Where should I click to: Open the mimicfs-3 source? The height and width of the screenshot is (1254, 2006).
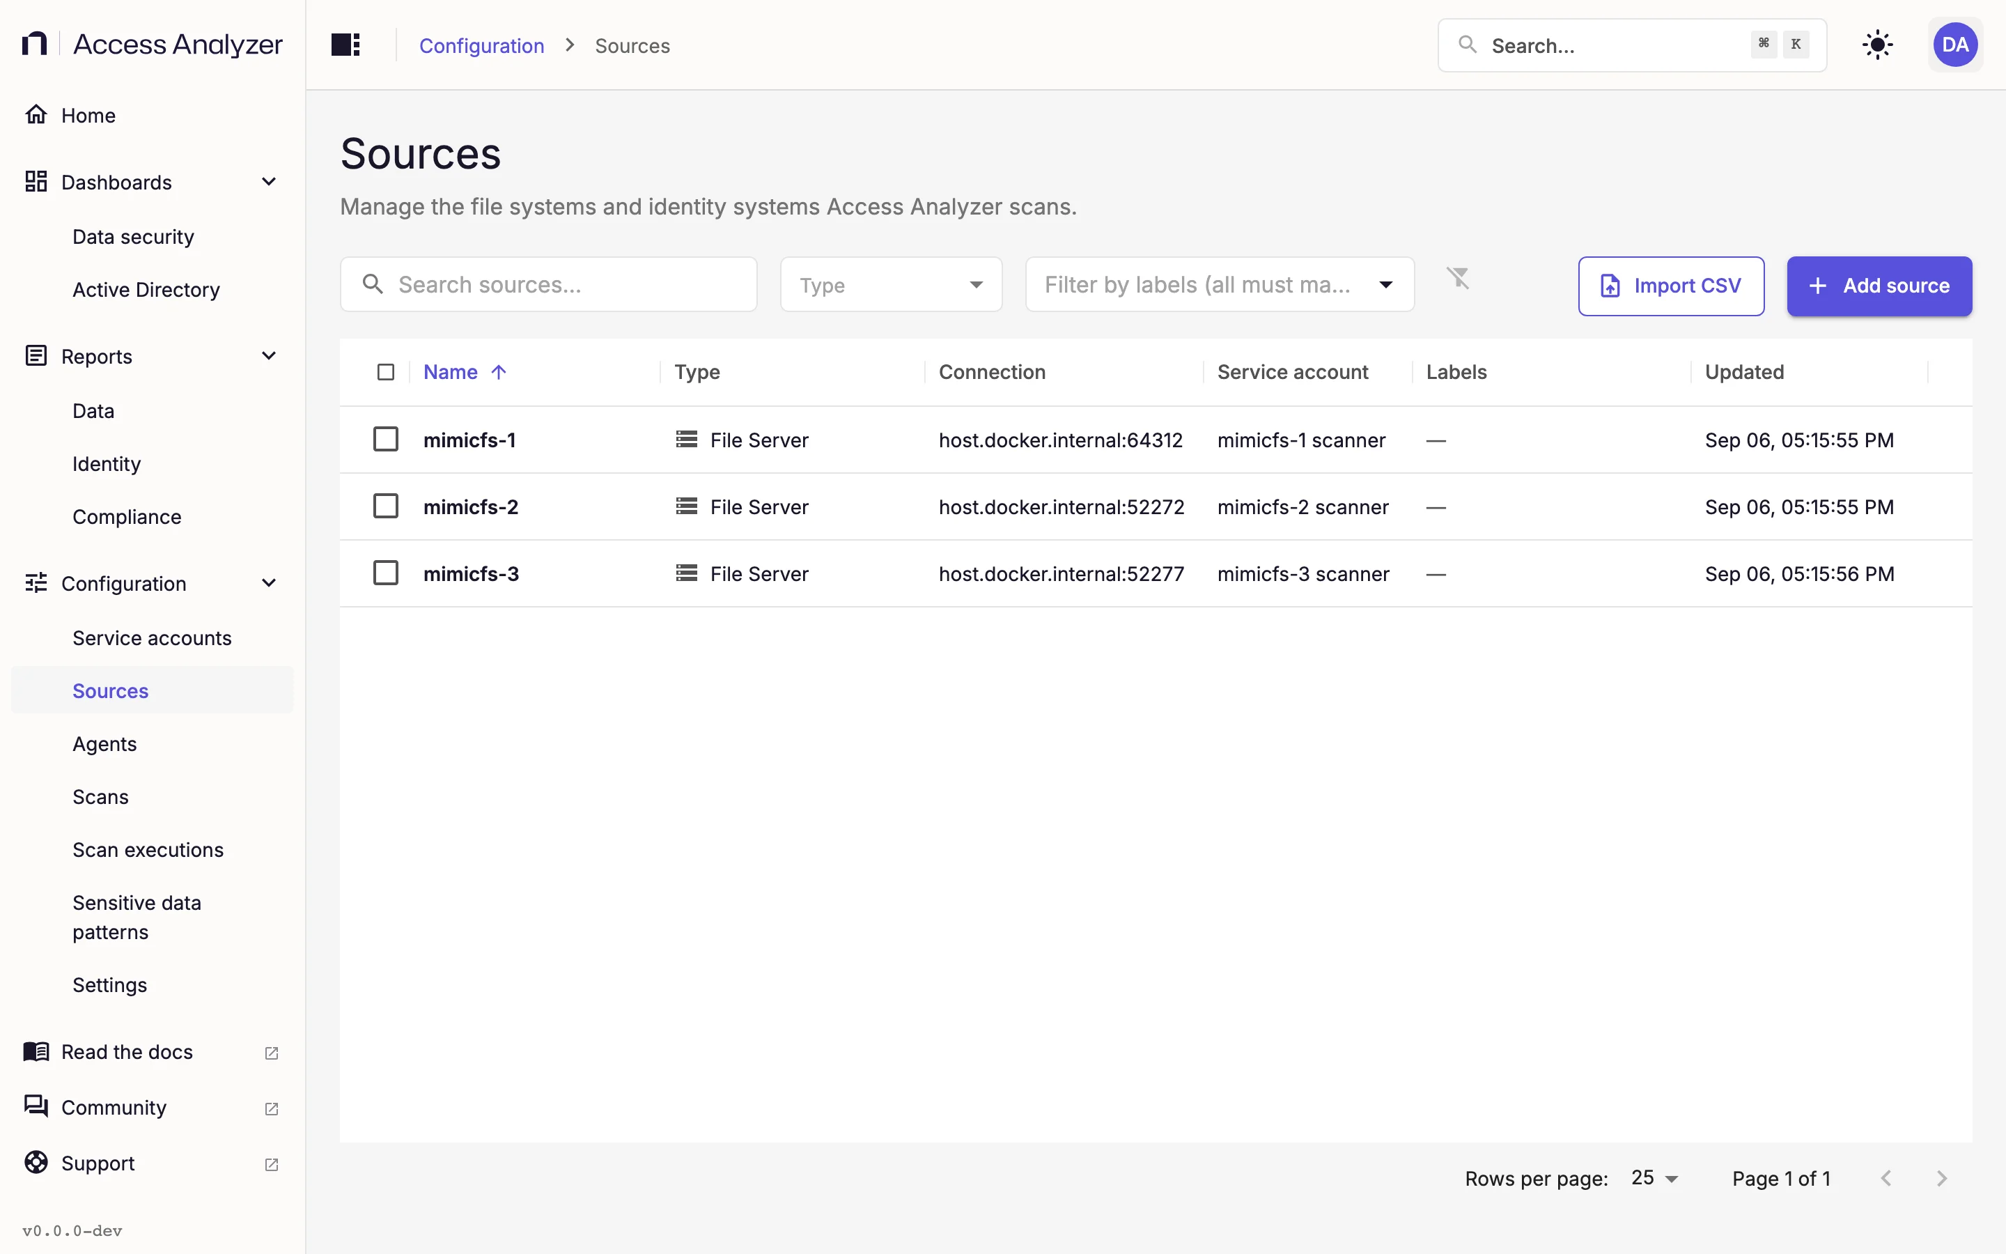[x=471, y=574]
